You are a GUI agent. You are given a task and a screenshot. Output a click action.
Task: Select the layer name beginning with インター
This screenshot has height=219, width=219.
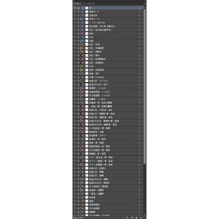point(97,22)
